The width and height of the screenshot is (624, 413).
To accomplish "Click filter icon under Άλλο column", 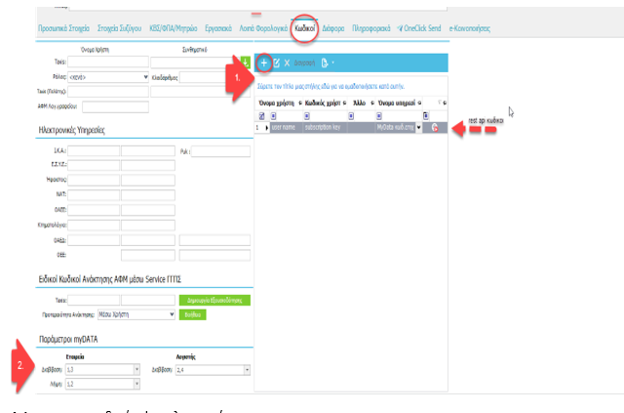I will point(349,115).
